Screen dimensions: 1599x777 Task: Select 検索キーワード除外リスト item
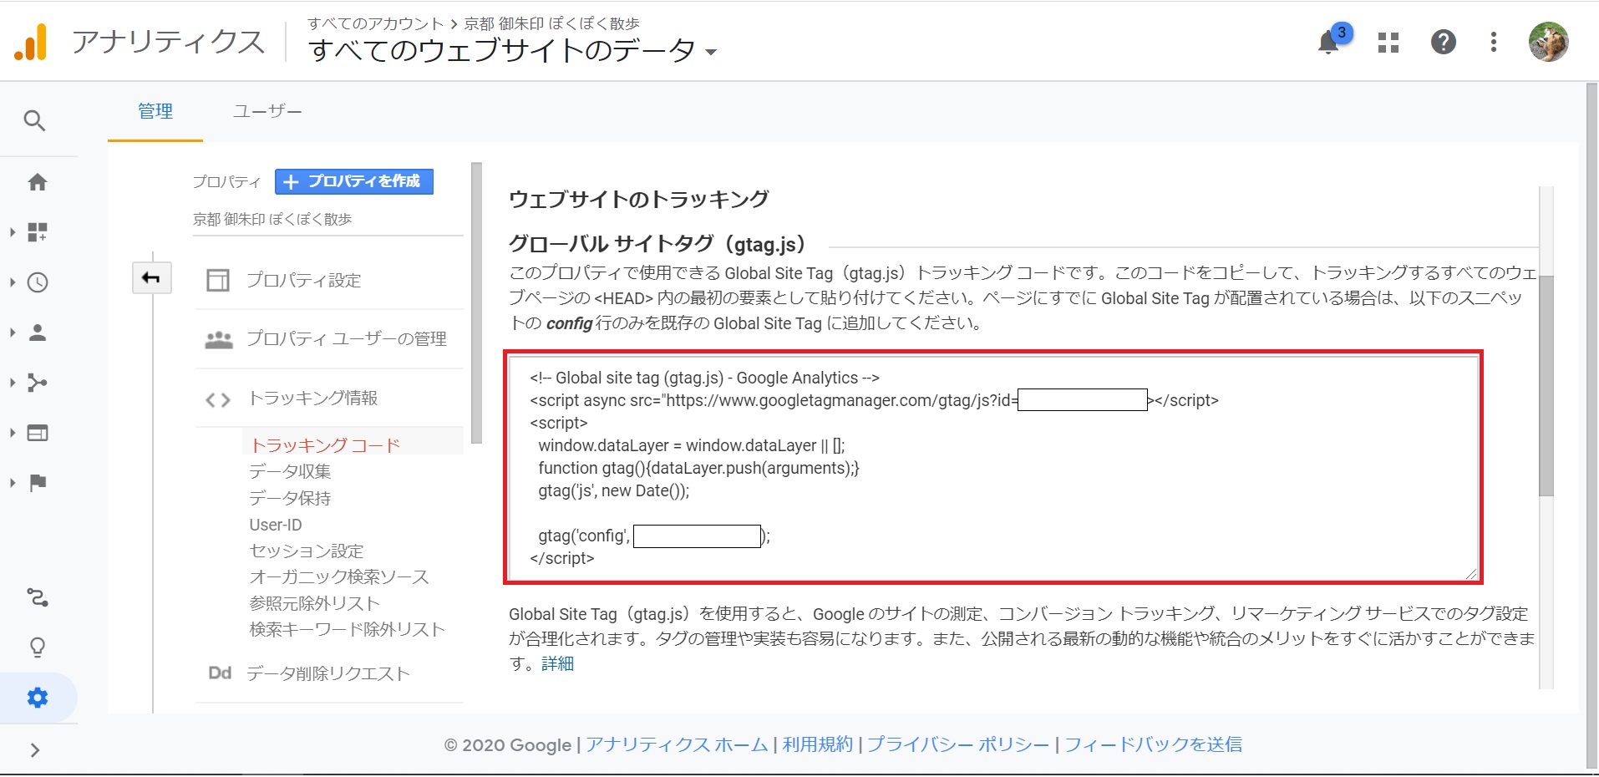(x=347, y=629)
